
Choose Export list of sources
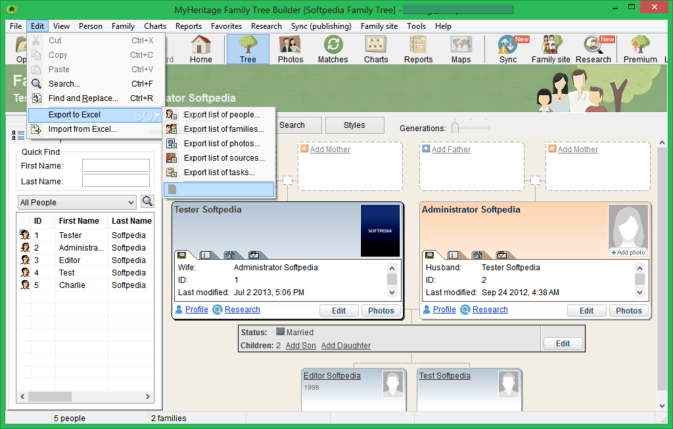tap(219, 157)
